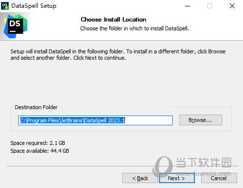Screen dimensions: 243x188
Task: Click the DataSpell icon in the title bar
Action: coord(5,6)
